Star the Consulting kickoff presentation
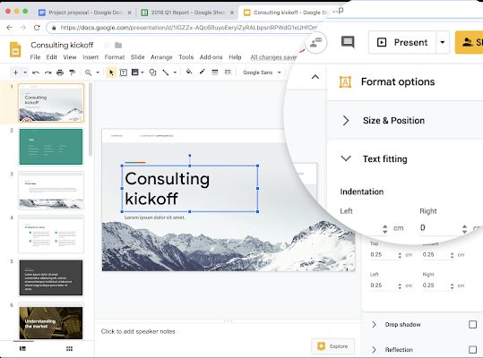Image resolution: width=483 pixels, height=358 pixels. pos(107,46)
